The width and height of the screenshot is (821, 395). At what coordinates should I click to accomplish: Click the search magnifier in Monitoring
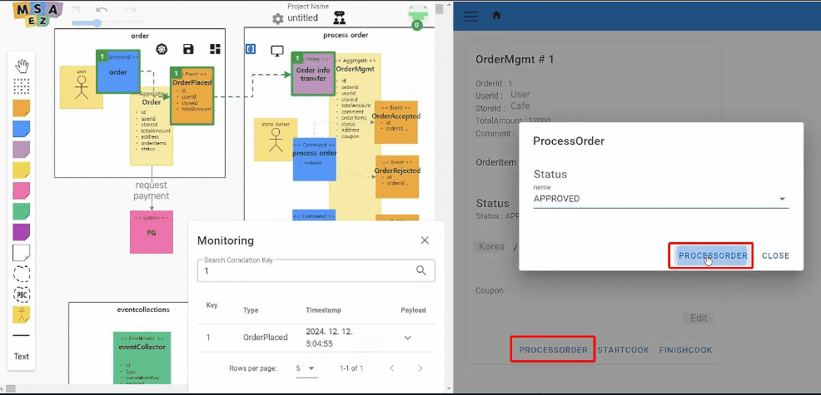tap(421, 270)
